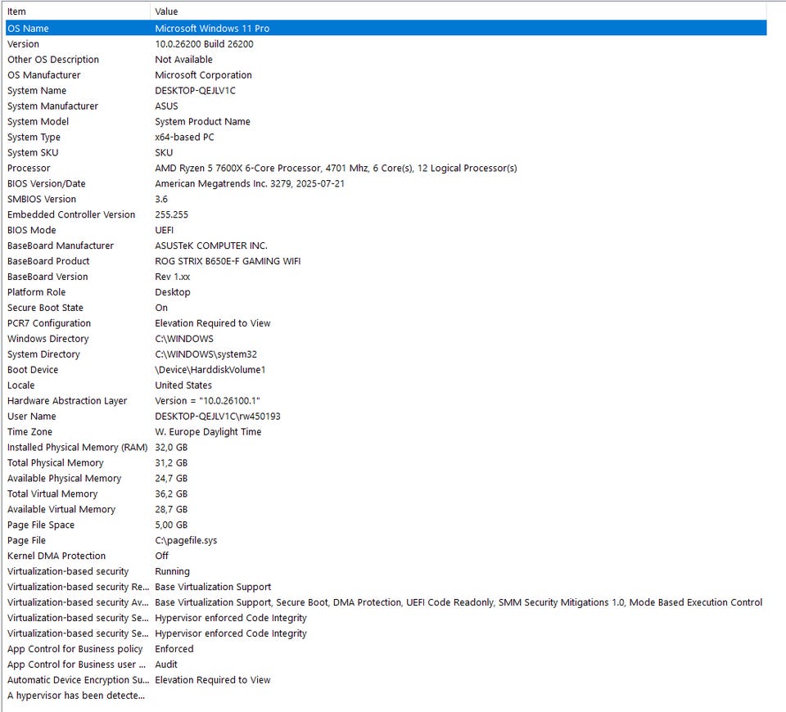786x712 pixels.
Task: Select the "ASUSTeK COMPUTER INC." value
Action: pos(211,246)
